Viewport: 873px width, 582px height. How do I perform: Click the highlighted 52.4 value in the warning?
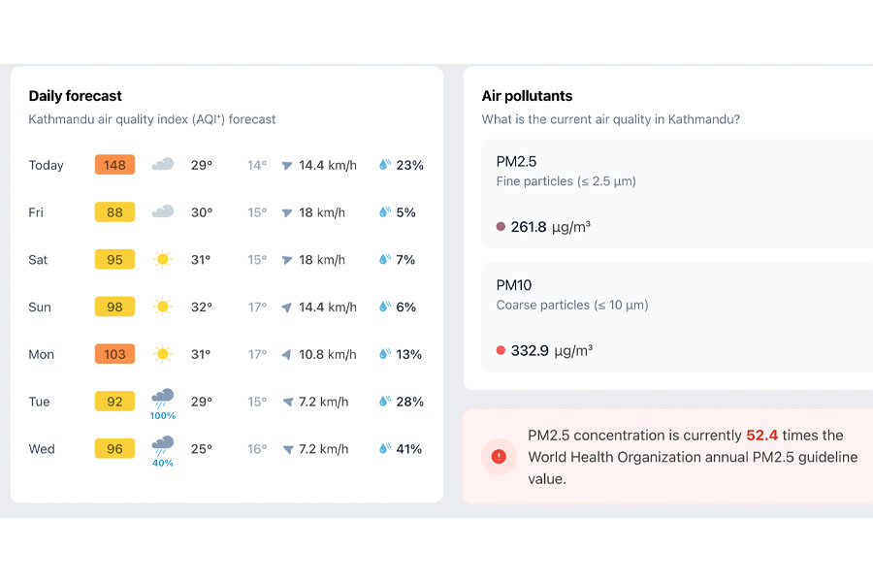[761, 436]
